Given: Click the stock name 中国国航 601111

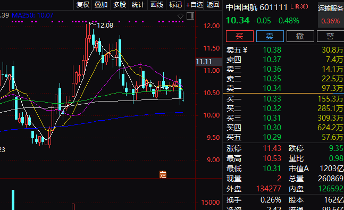Looking at the screenshot, I should click(x=256, y=7).
